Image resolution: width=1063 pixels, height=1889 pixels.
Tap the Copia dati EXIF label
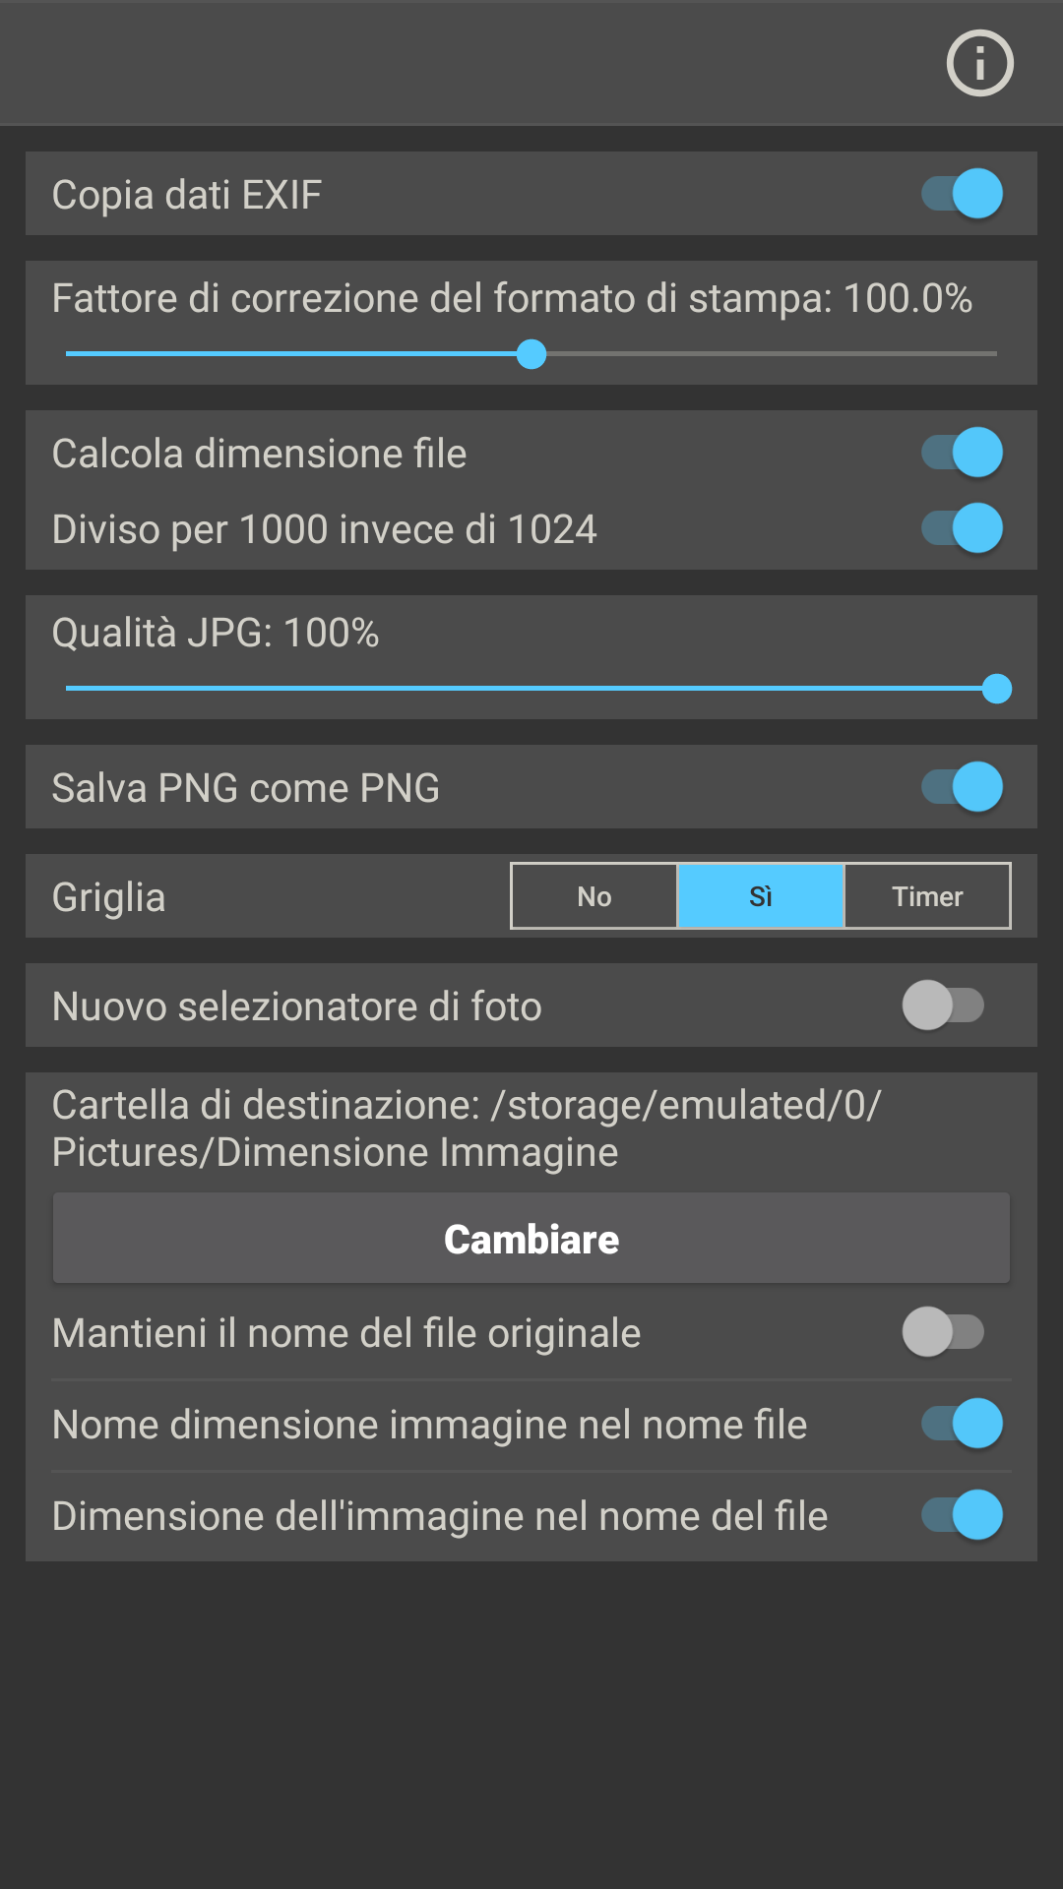[187, 195]
